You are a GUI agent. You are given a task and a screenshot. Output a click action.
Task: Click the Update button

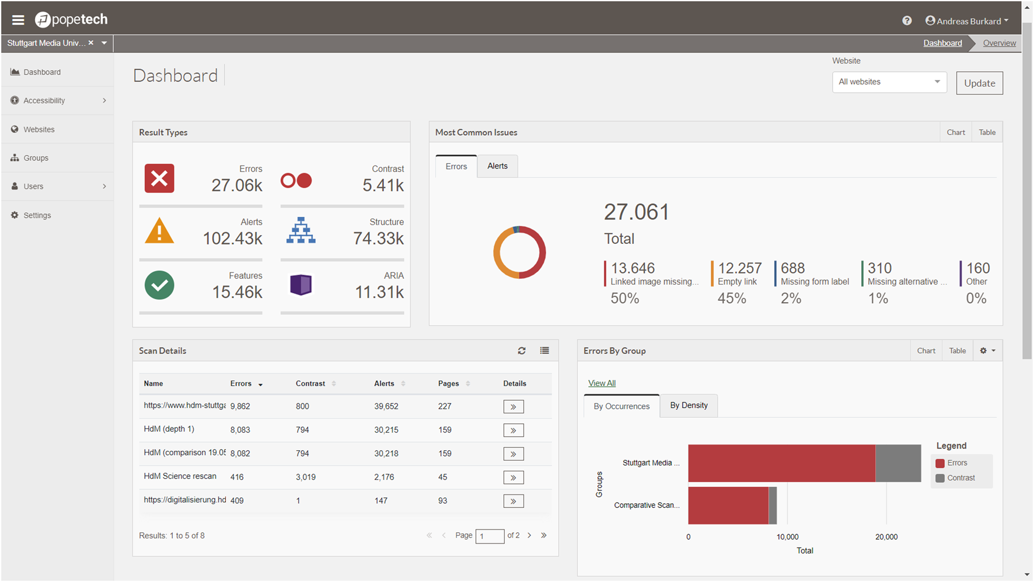coord(979,83)
